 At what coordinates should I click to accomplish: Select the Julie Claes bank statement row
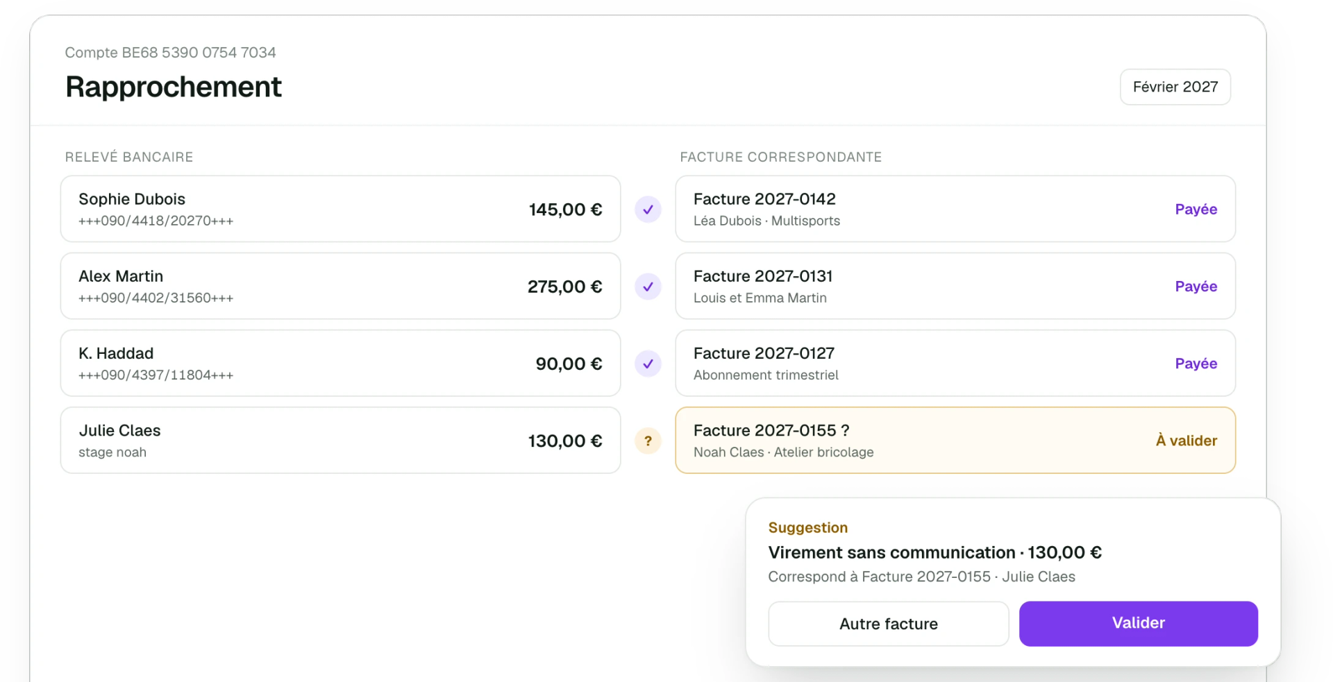point(340,440)
